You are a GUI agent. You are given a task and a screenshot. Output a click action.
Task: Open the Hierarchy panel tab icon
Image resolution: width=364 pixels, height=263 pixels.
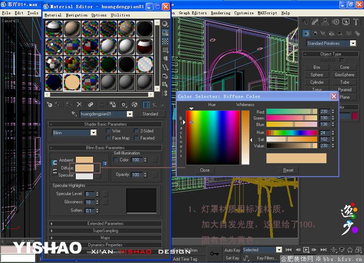(x=325, y=22)
